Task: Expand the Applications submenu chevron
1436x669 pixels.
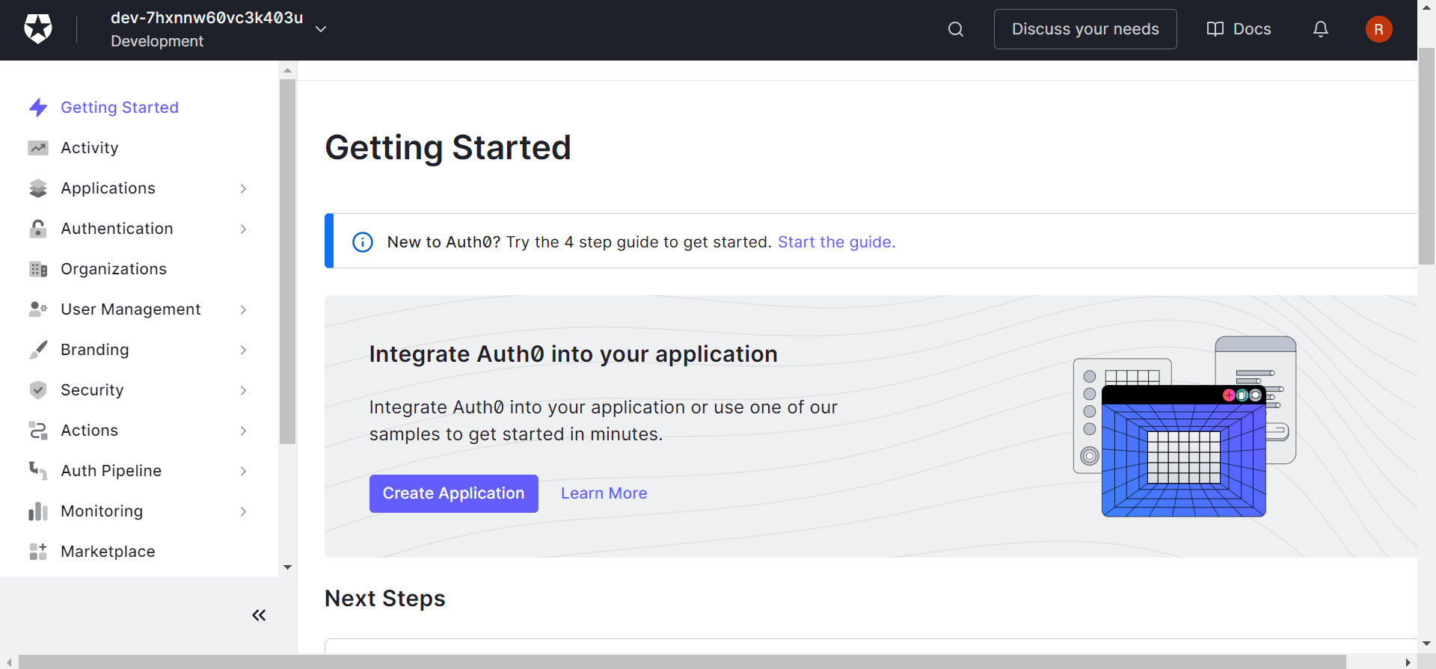Action: tap(243, 188)
